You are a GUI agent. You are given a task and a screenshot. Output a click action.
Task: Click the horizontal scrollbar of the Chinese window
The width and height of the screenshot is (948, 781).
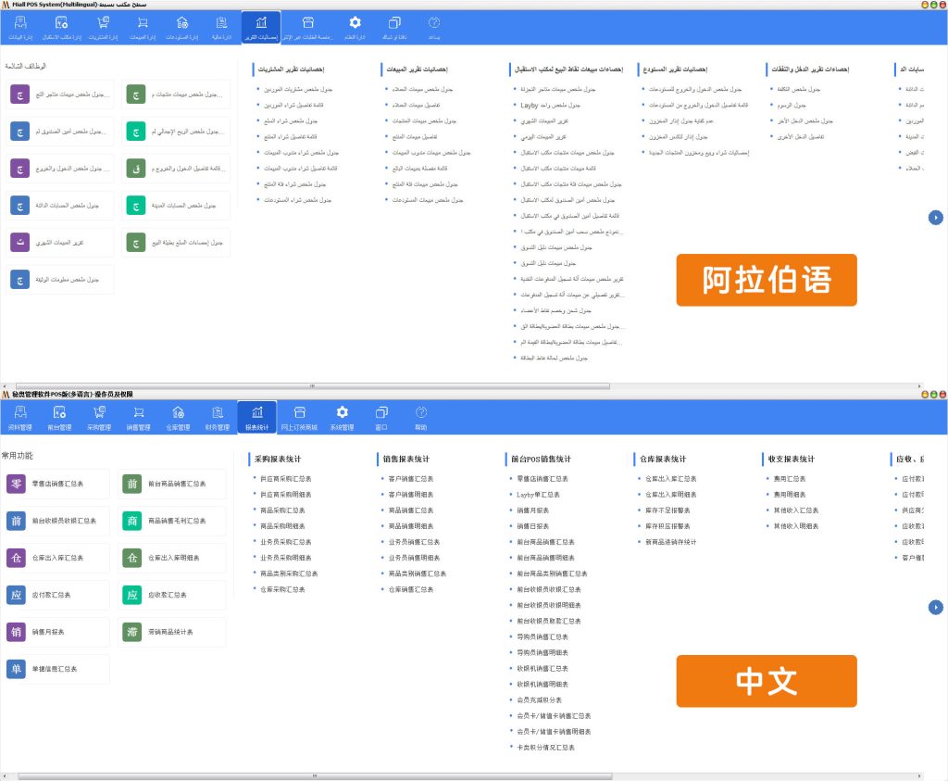(x=315, y=775)
